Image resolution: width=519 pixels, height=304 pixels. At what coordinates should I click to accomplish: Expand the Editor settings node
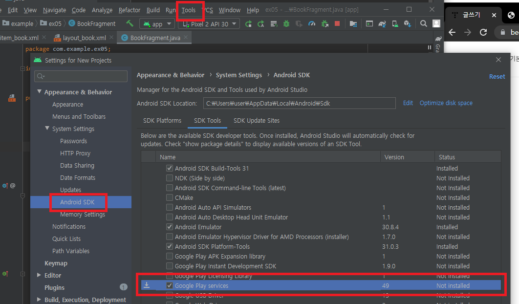coord(39,275)
